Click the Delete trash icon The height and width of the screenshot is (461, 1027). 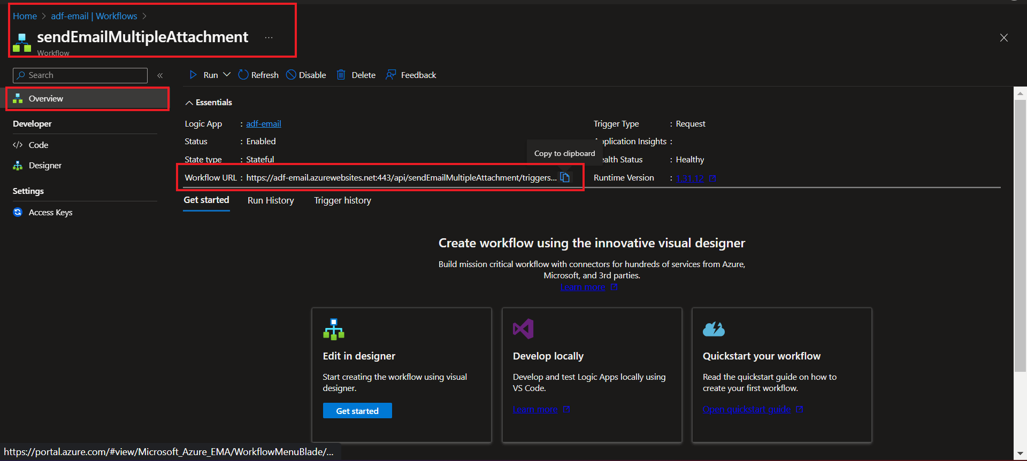[x=341, y=75]
